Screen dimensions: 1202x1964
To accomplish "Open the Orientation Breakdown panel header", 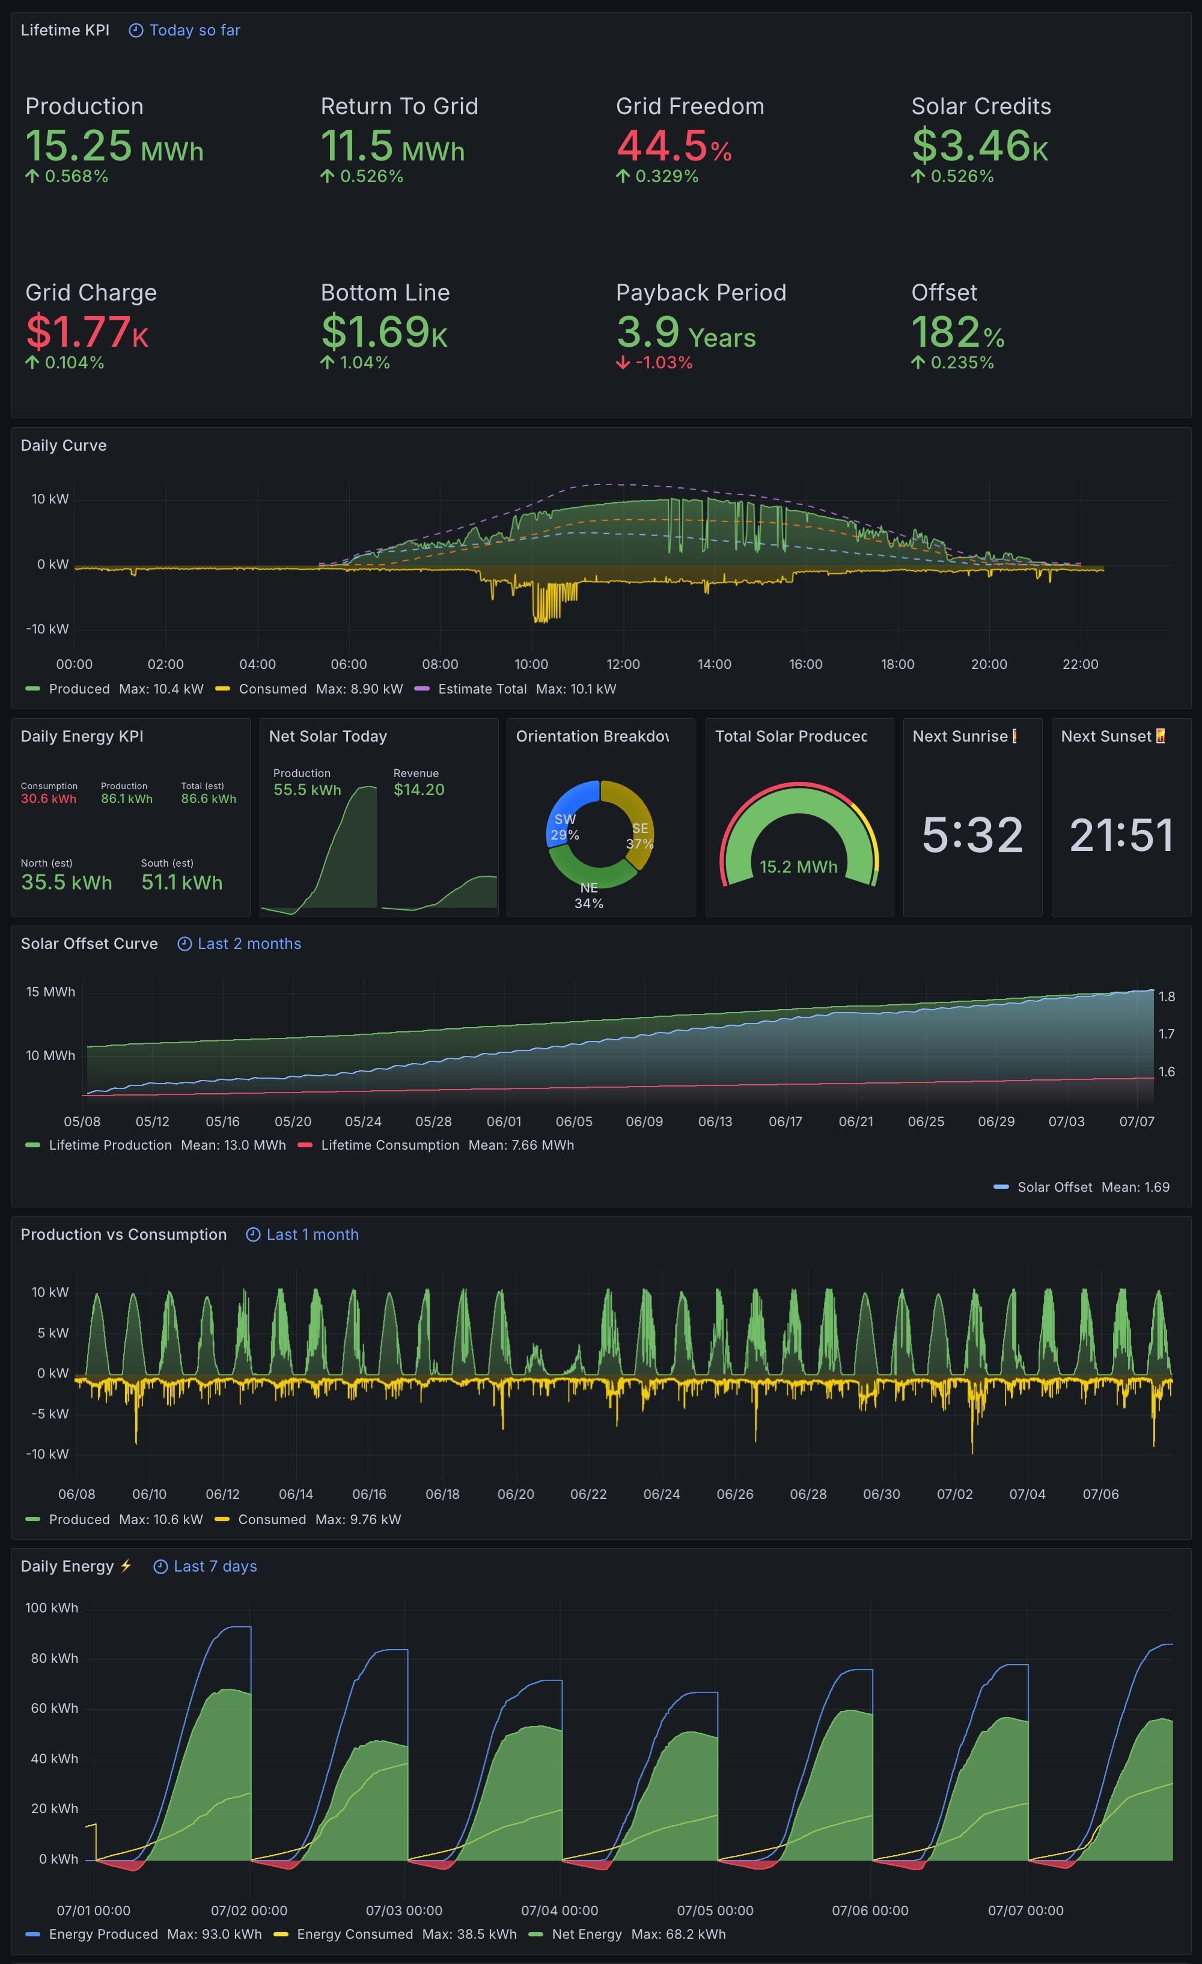I will coord(591,737).
